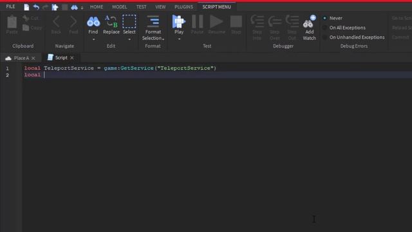Click the Debugger group label
The width and height of the screenshot is (412, 232).
[283, 46]
